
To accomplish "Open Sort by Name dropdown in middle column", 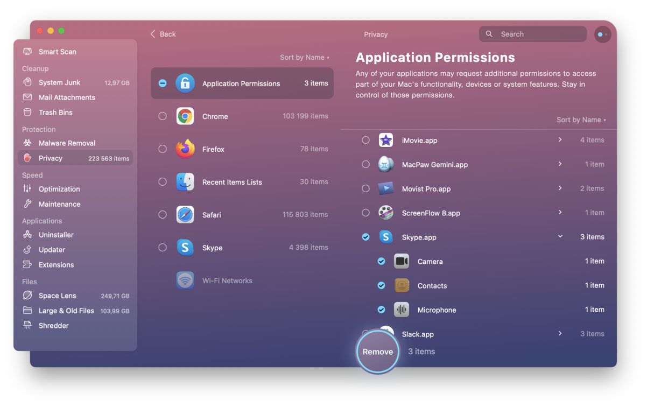I will click(x=305, y=58).
